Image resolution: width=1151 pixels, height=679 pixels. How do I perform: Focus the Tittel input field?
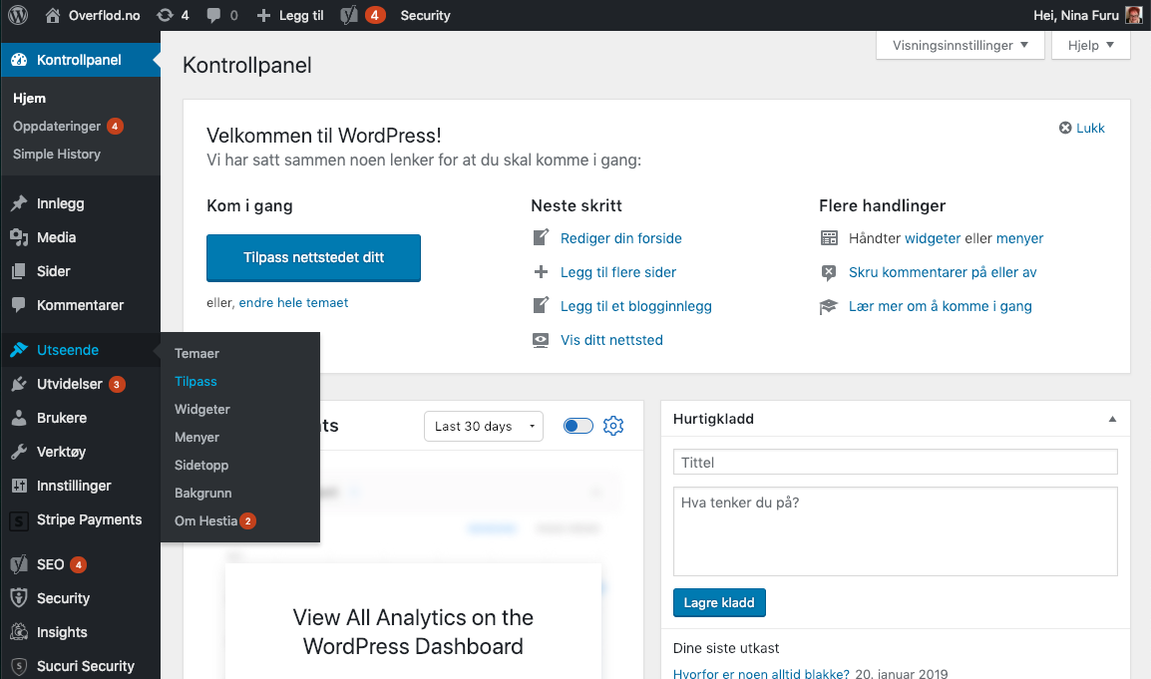pos(896,463)
